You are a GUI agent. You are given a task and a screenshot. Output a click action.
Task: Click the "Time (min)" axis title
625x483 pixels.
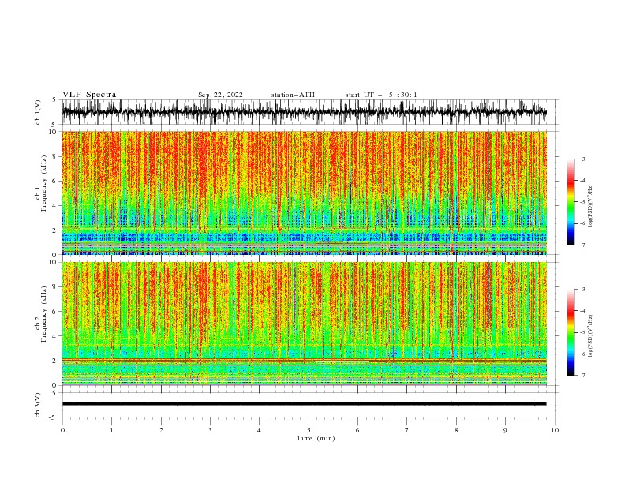(316, 438)
